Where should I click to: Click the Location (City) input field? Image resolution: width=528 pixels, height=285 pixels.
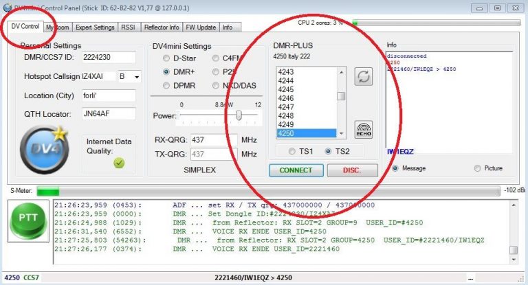click(109, 95)
